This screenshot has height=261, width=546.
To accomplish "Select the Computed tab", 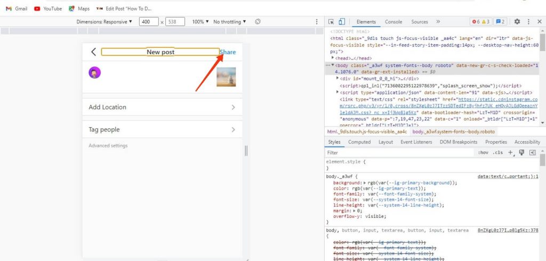I will pyautogui.click(x=359, y=142).
